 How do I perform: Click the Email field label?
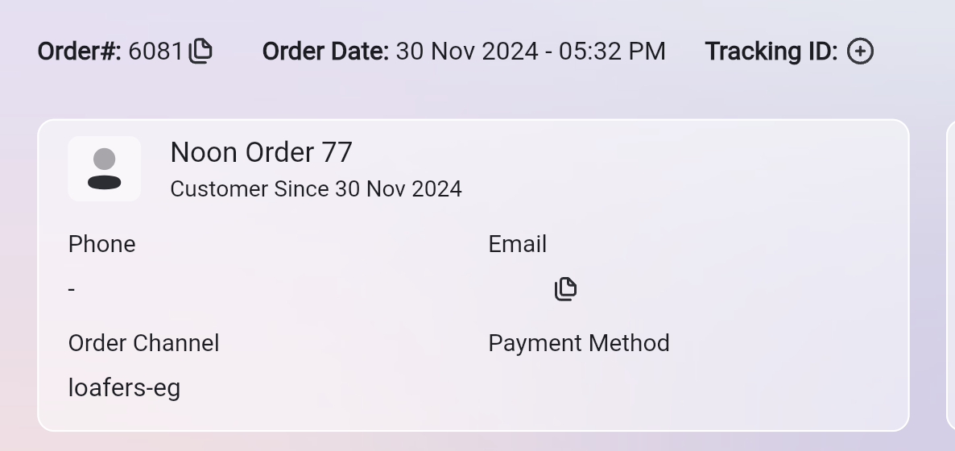(517, 244)
